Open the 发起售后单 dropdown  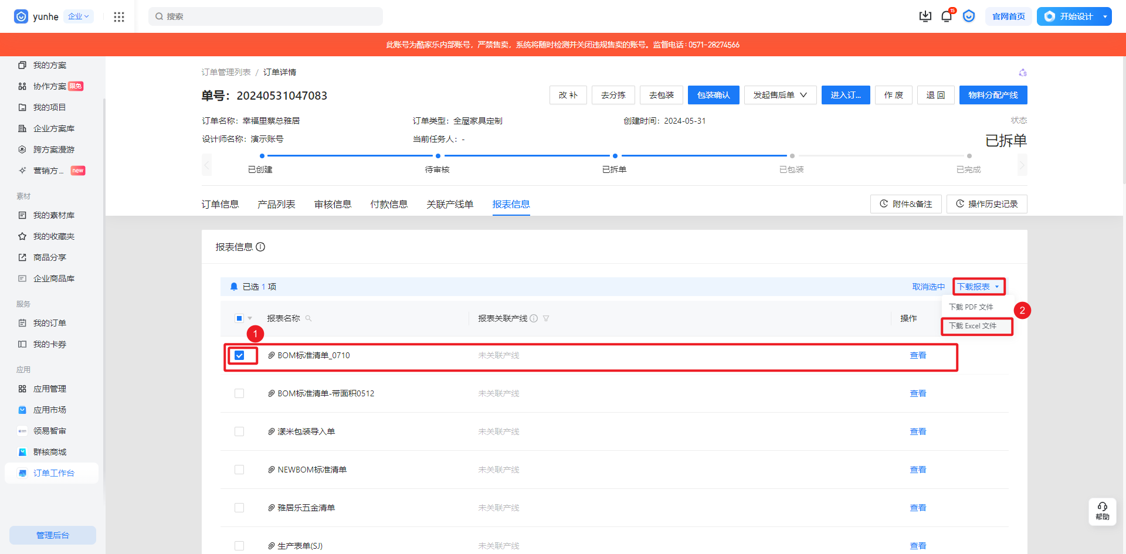[x=780, y=95]
